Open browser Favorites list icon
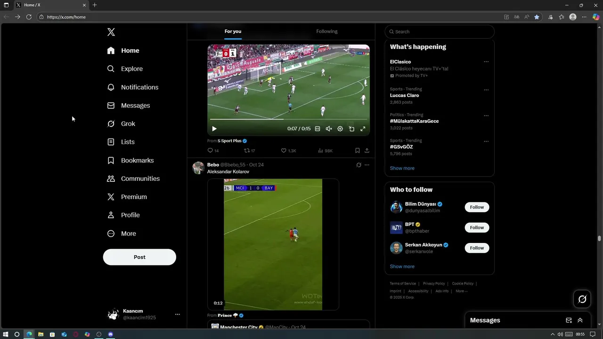 point(562,16)
